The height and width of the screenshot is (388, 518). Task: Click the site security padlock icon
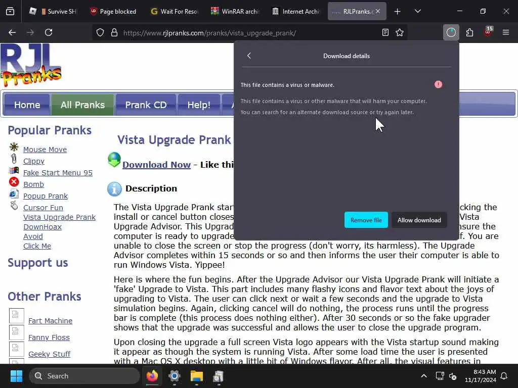[x=114, y=32]
